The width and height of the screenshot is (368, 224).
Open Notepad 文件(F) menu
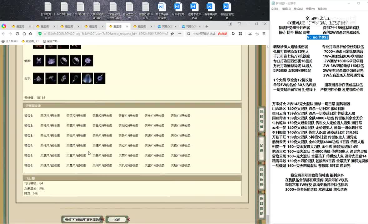275,9
